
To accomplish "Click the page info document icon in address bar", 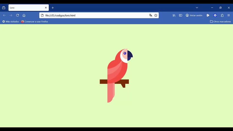I will (42, 15).
